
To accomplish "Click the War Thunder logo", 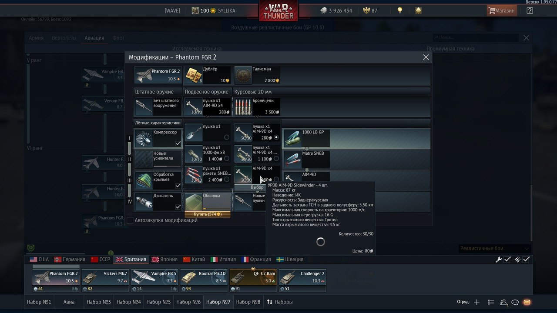I will tap(278, 11).
